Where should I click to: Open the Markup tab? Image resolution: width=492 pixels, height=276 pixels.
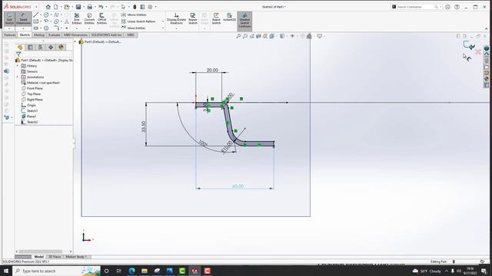coord(39,35)
